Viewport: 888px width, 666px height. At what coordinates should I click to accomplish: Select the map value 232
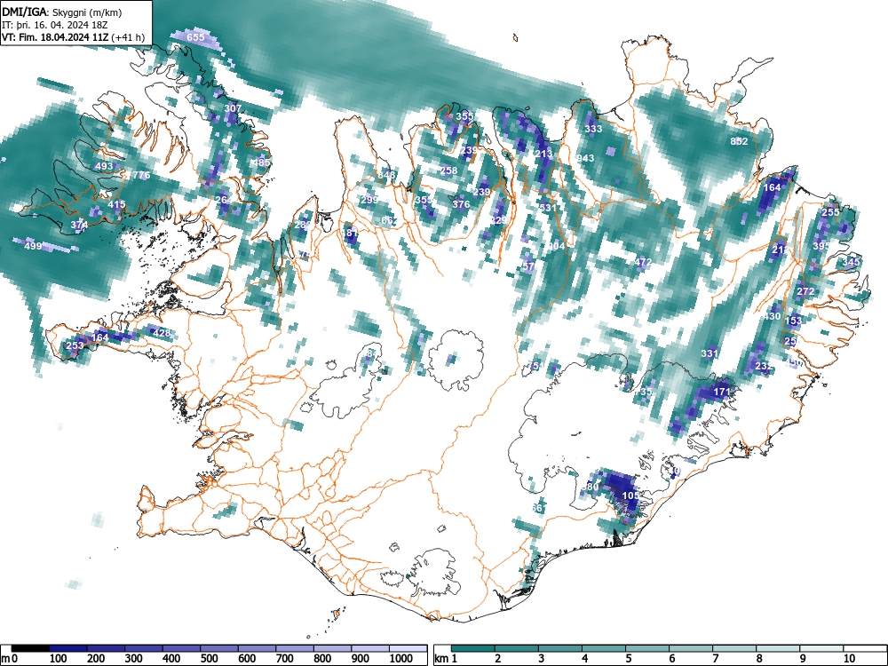pos(764,367)
